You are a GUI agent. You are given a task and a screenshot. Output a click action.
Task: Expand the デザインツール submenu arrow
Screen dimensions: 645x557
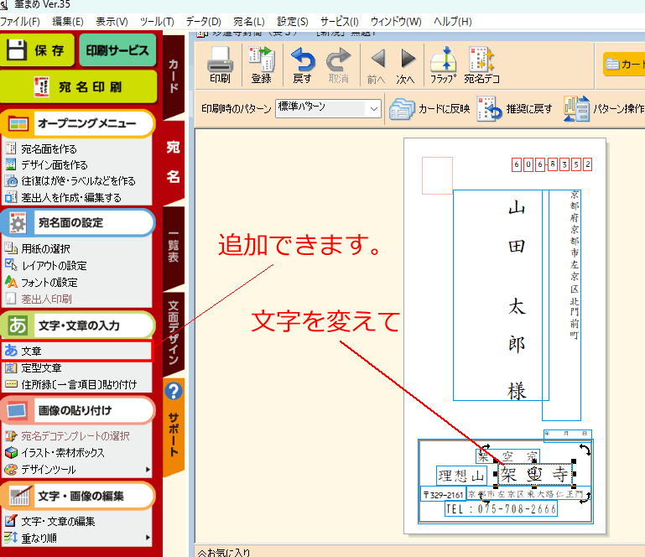(x=148, y=469)
